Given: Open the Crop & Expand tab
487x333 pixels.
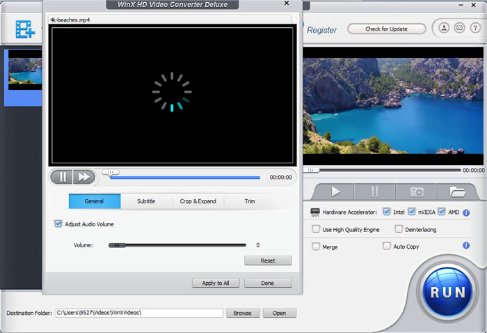Looking at the screenshot, I should (x=198, y=201).
